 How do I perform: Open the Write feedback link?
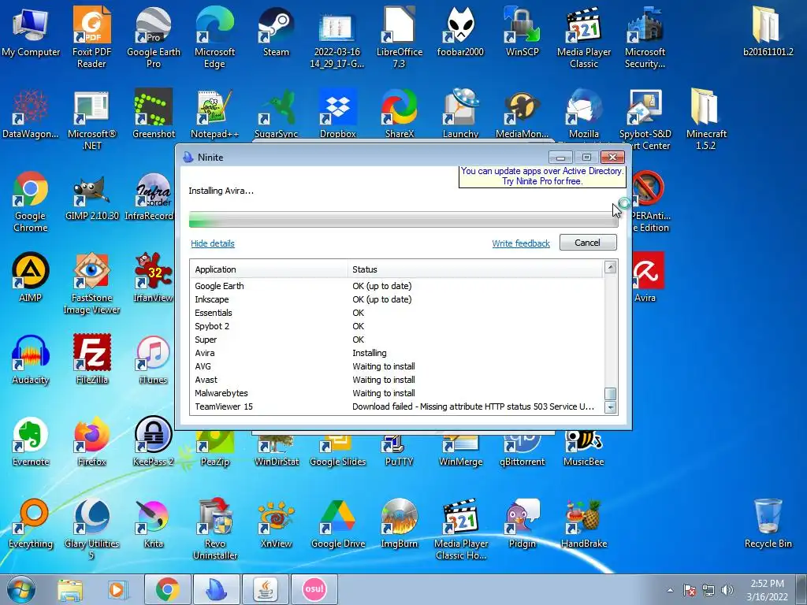521,243
